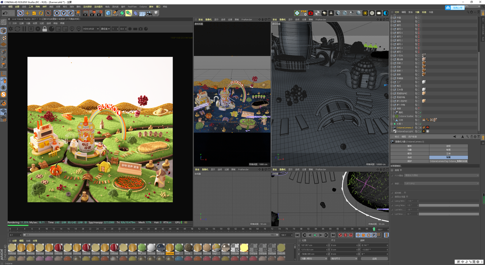The width and height of the screenshot is (485, 265).
Task: Click position X field 187.957 cm
Action: pyautogui.click(x=314, y=245)
